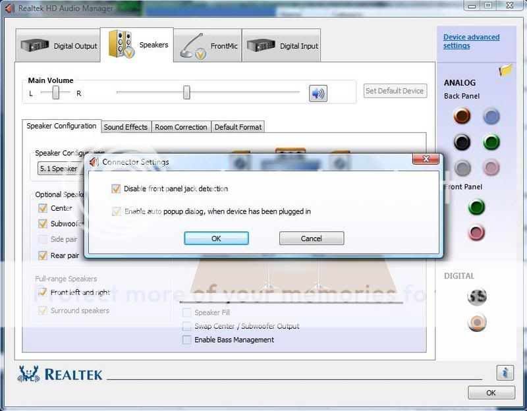Select the Speaker Configuration tab
527x411 pixels.
(61, 126)
